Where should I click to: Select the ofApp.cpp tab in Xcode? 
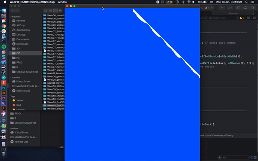(x=233, y=13)
